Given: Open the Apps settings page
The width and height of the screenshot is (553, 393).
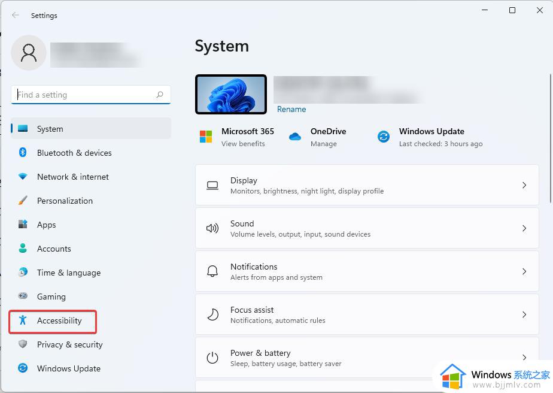Looking at the screenshot, I should click(47, 225).
